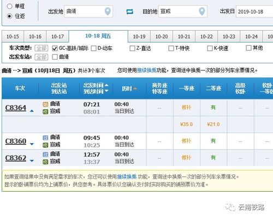
Task: Sort by 历时 duration column header
Action: pos(129,88)
